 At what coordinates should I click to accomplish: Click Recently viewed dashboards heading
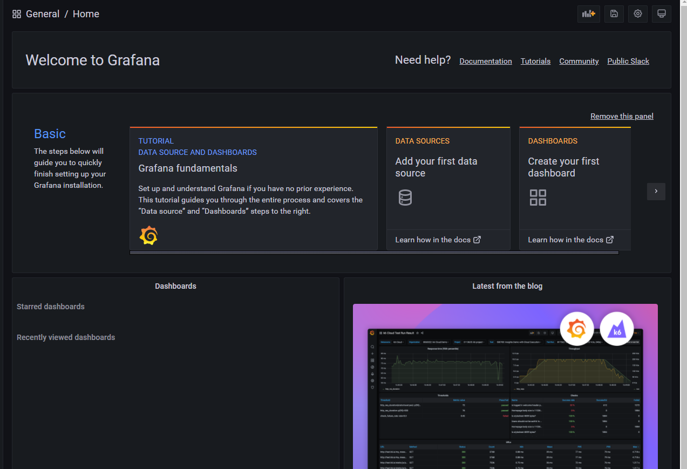coord(66,337)
